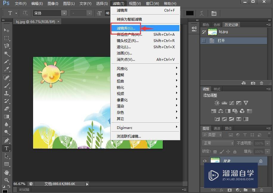Image resolution: width=273 pixels, height=193 pixels.
Task: Click 浏览联机滤镜... menu entry
Action: pyautogui.click(x=129, y=136)
